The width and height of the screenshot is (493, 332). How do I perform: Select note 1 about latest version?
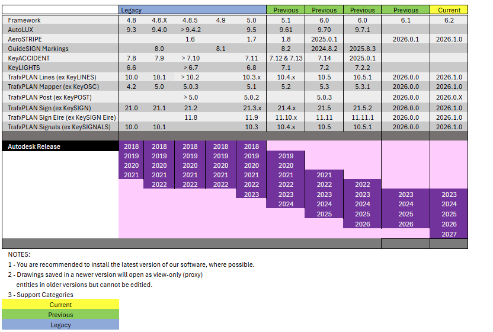pos(131,264)
